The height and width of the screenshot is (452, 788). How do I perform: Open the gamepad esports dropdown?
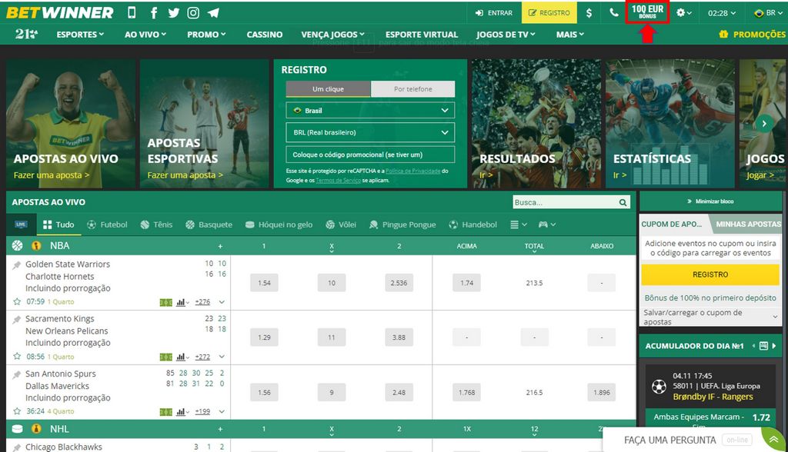[547, 224]
